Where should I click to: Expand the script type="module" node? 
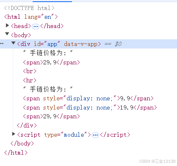(x=13, y=134)
